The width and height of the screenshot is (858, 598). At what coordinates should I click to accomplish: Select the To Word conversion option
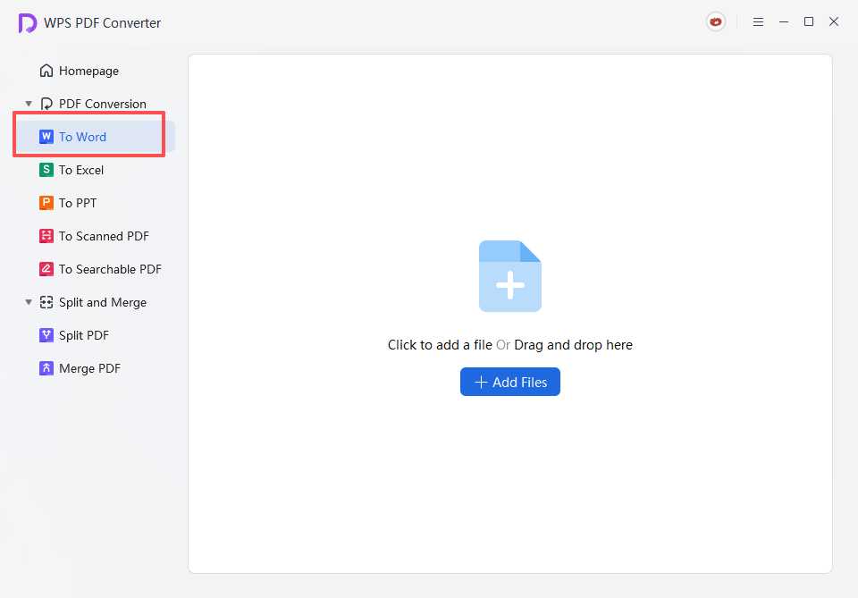(82, 137)
